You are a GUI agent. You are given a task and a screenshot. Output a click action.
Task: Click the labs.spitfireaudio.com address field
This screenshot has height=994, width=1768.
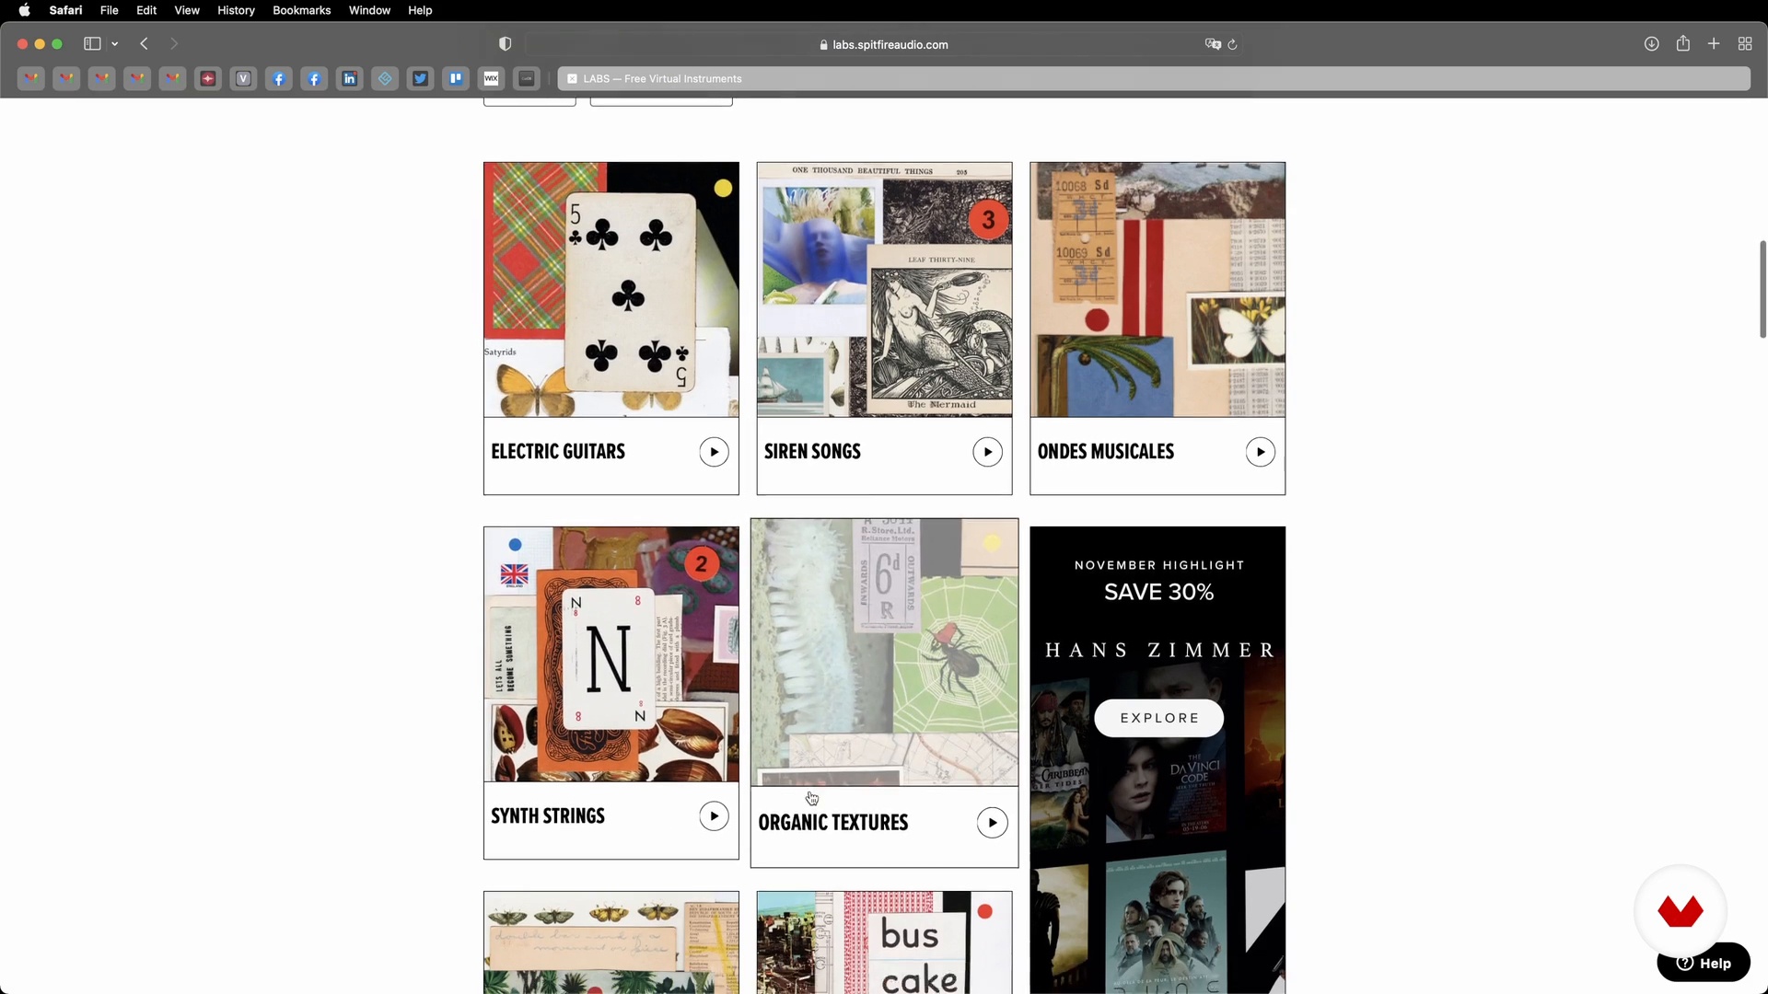click(884, 44)
